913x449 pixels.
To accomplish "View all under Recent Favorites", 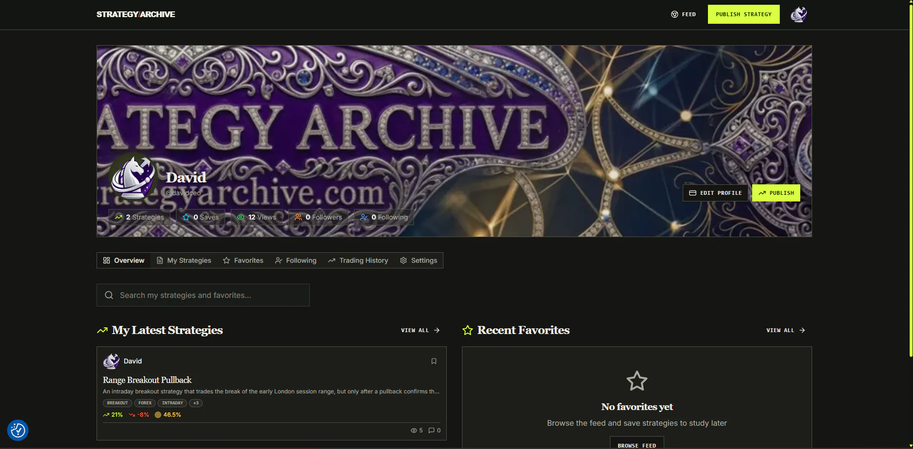I will click(x=786, y=330).
